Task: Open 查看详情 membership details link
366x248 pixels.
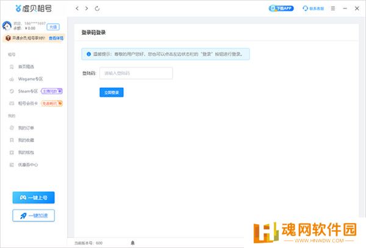Action: point(56,38)
